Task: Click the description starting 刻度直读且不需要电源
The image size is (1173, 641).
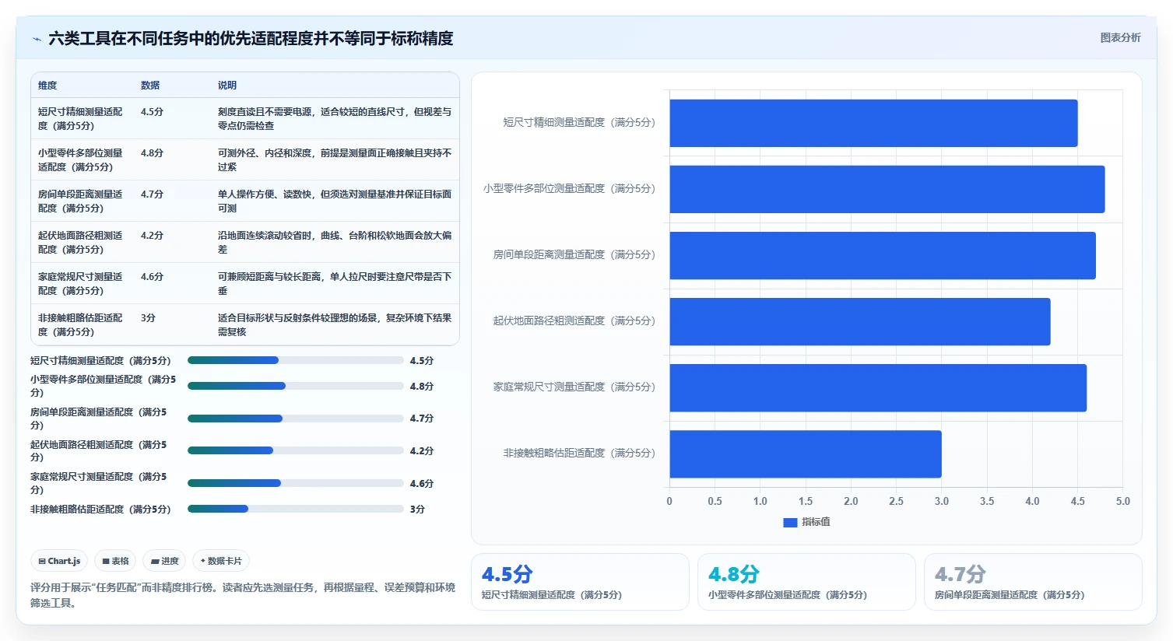Action: (x=335, y=118)
